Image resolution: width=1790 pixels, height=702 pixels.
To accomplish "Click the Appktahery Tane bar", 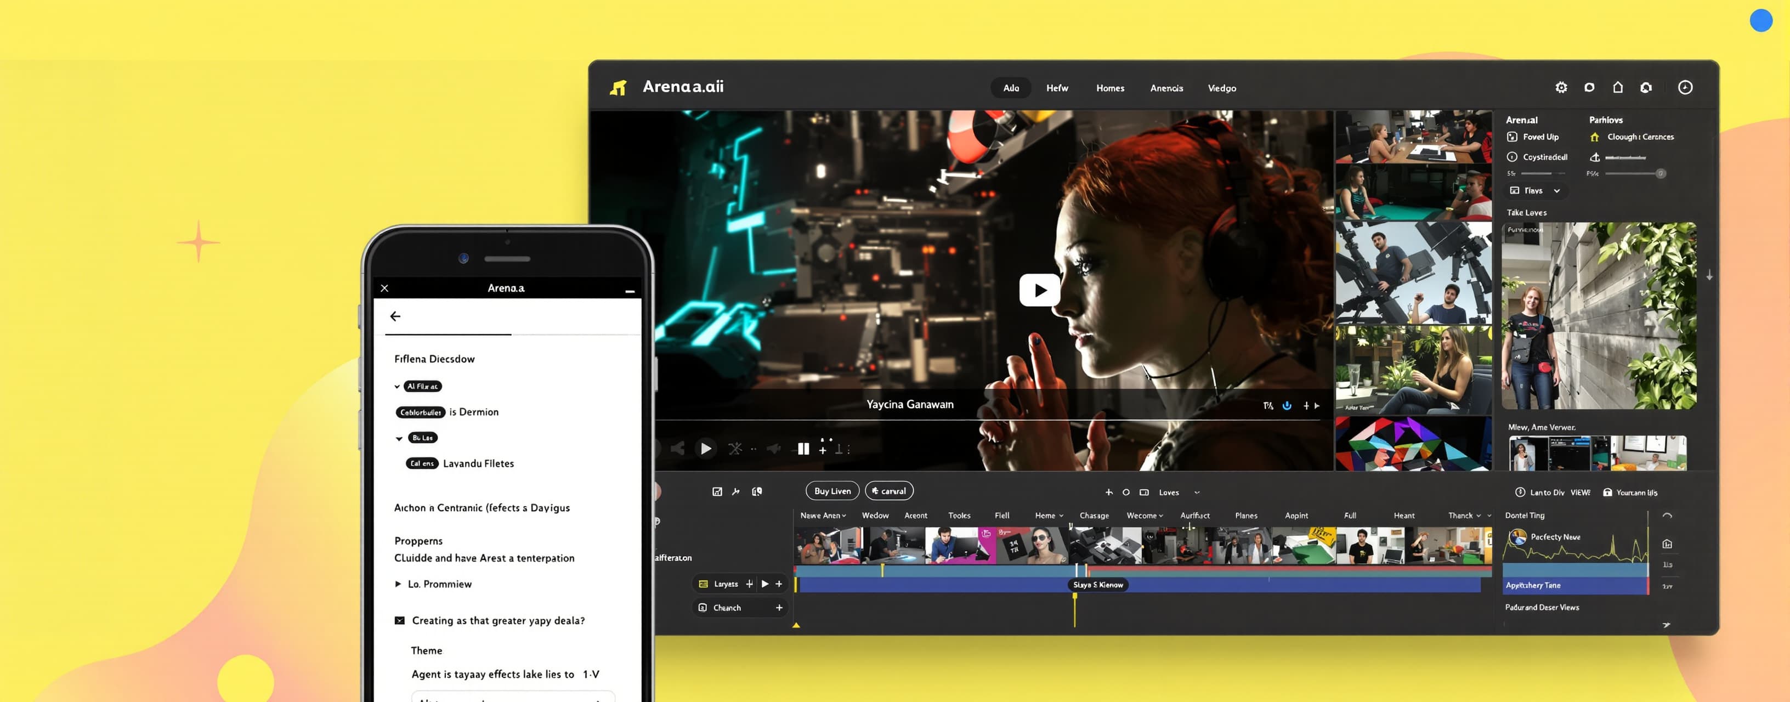I will [x=1574, y=585].
